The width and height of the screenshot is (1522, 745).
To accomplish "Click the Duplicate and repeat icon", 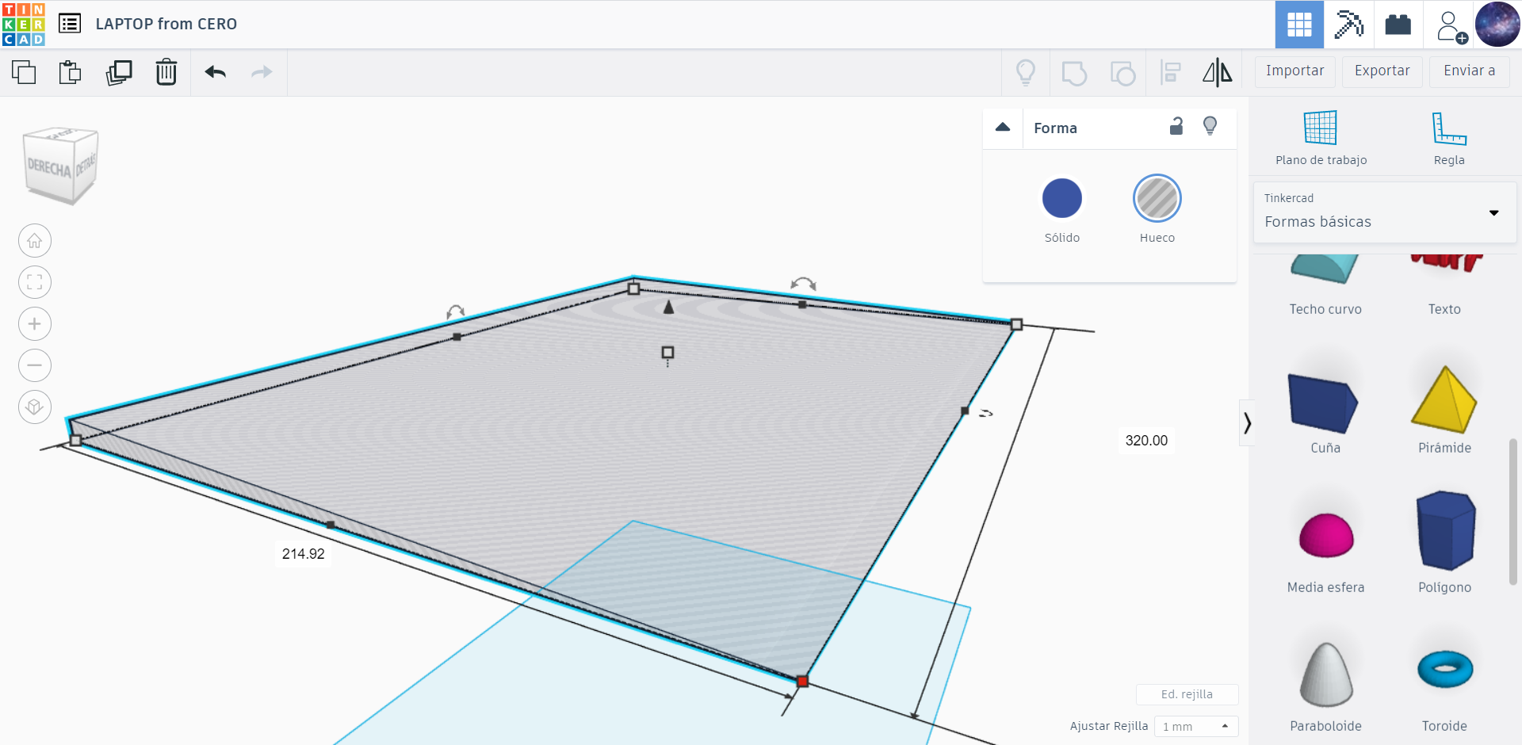I will click(x=119, y=72).
